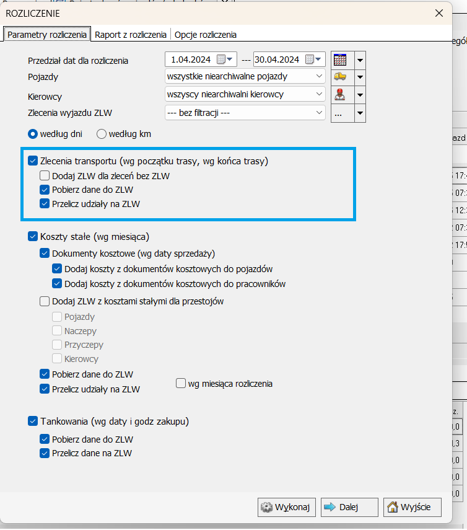
Task: Open the arrow menu beside the calendar icon
Action: 359,60
